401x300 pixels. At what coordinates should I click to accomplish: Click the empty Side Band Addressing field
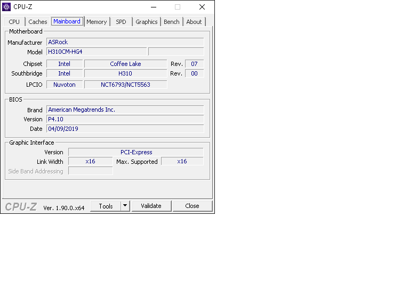coord(91,171)
